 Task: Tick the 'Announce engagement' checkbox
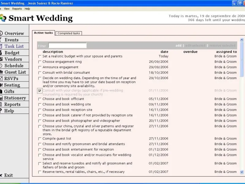tap(40, 67)
